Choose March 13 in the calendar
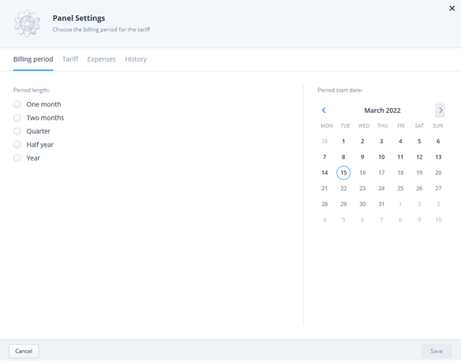The width and height of the screenshot is (461, 361). point(438,157)
